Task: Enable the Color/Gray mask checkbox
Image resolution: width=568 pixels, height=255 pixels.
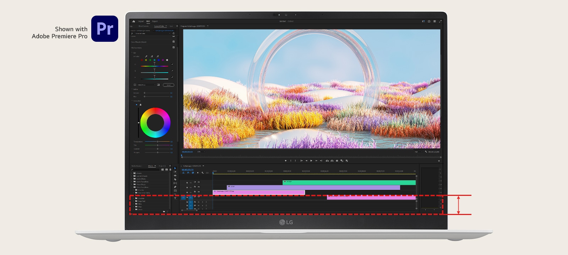Action: point(135,85)
